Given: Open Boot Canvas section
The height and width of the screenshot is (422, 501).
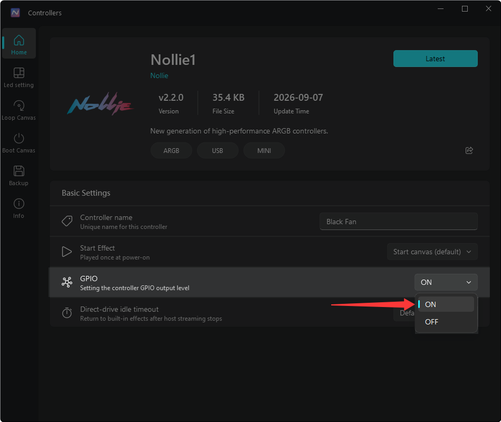Looking at the screenshot, I should [x=19, y=142].
